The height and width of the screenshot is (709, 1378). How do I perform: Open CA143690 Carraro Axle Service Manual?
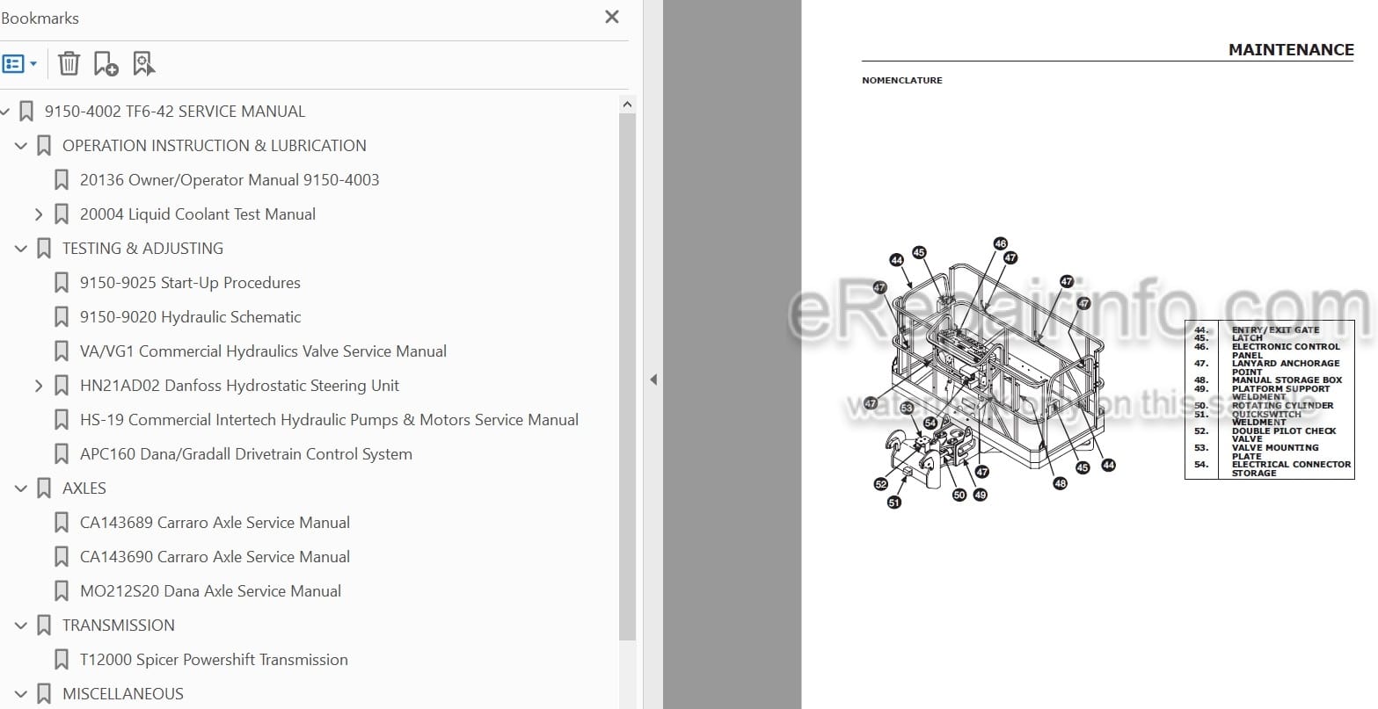[215, 557]
